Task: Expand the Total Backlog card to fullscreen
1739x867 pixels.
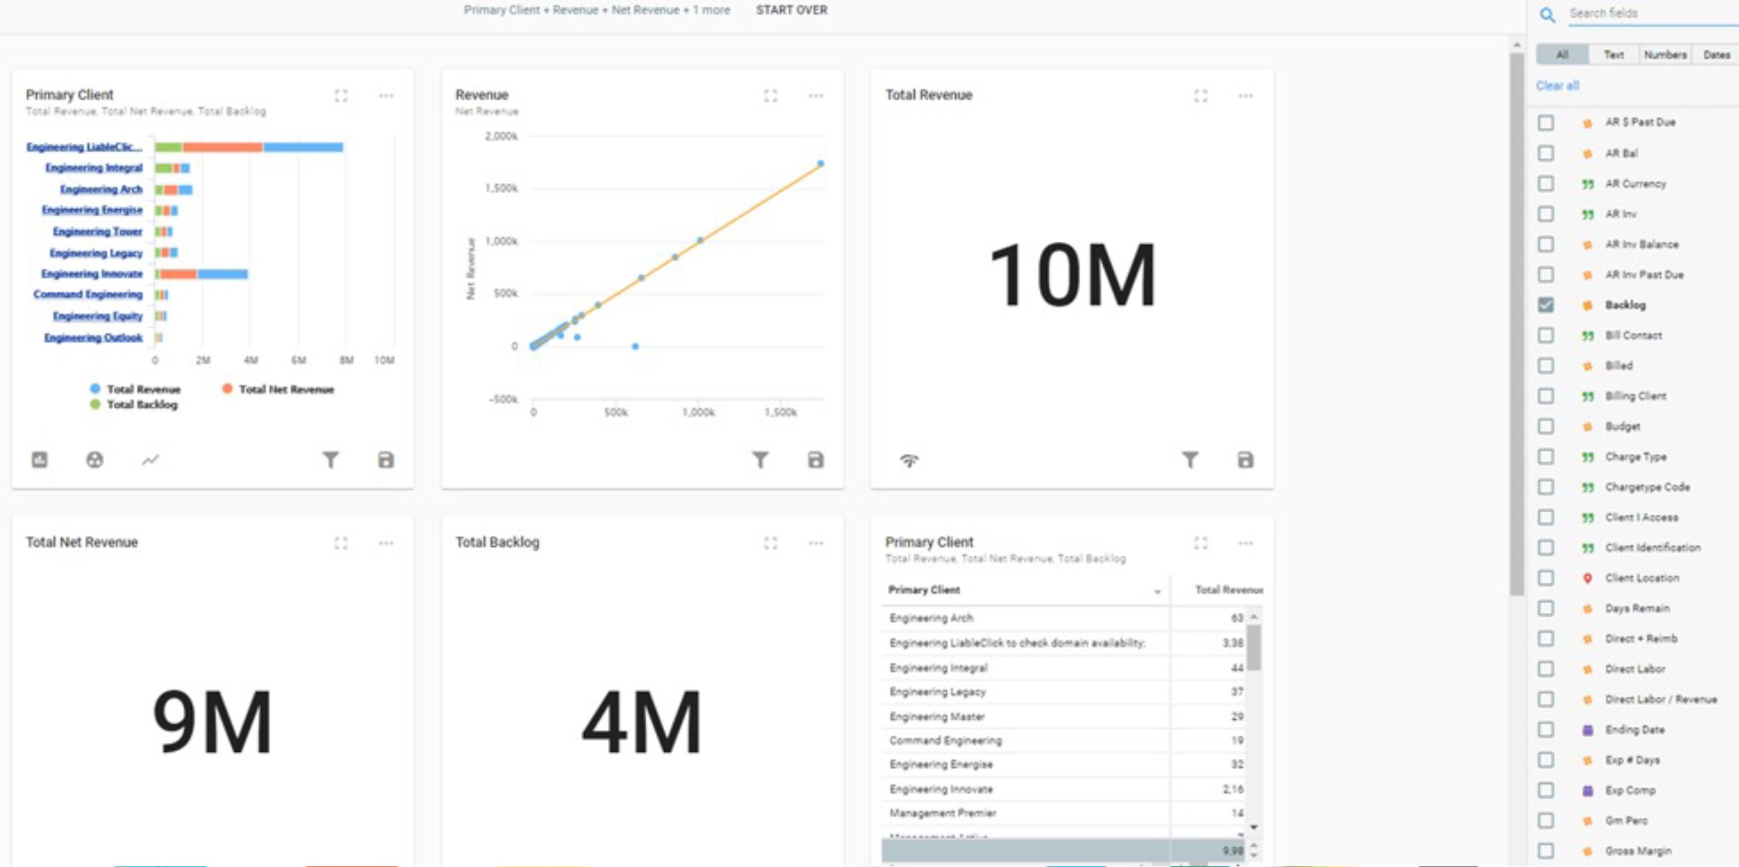Action: pyautogui.click(x=770, y=543)
